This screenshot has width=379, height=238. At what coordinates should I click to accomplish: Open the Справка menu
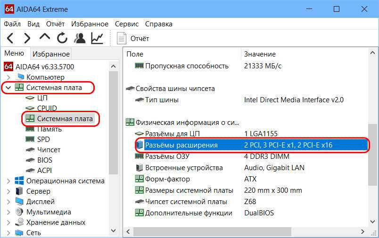pos(159,24)
